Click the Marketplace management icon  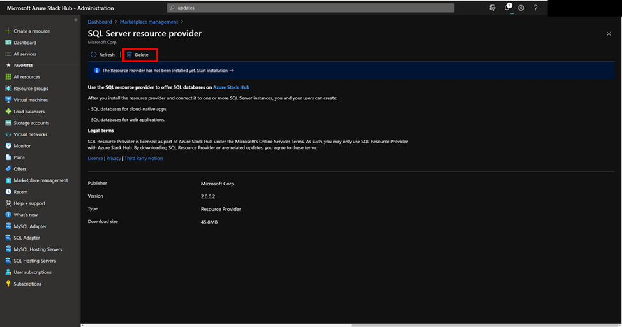[8, 180]
